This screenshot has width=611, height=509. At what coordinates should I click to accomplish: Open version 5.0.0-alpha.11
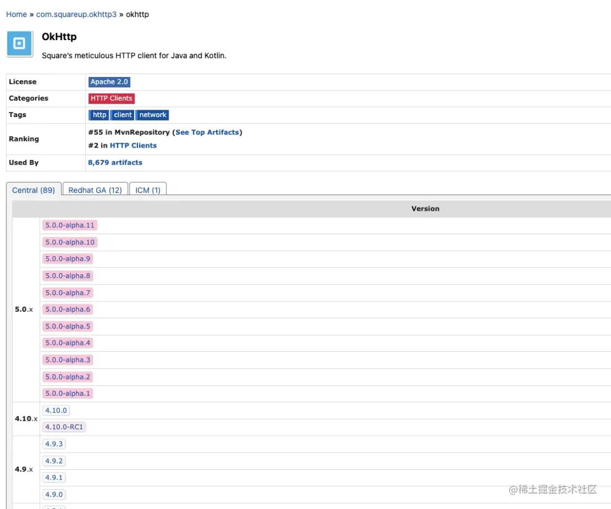tap(70, 225)
